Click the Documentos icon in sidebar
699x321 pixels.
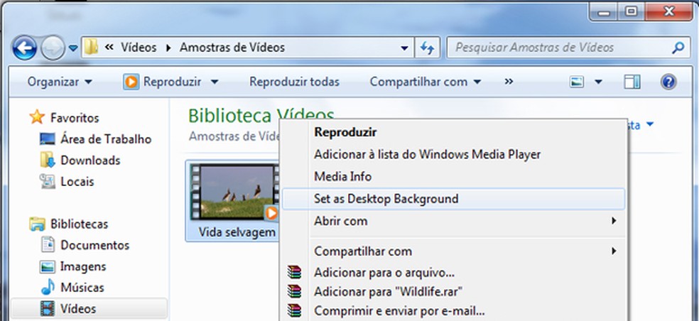[48, 245]
